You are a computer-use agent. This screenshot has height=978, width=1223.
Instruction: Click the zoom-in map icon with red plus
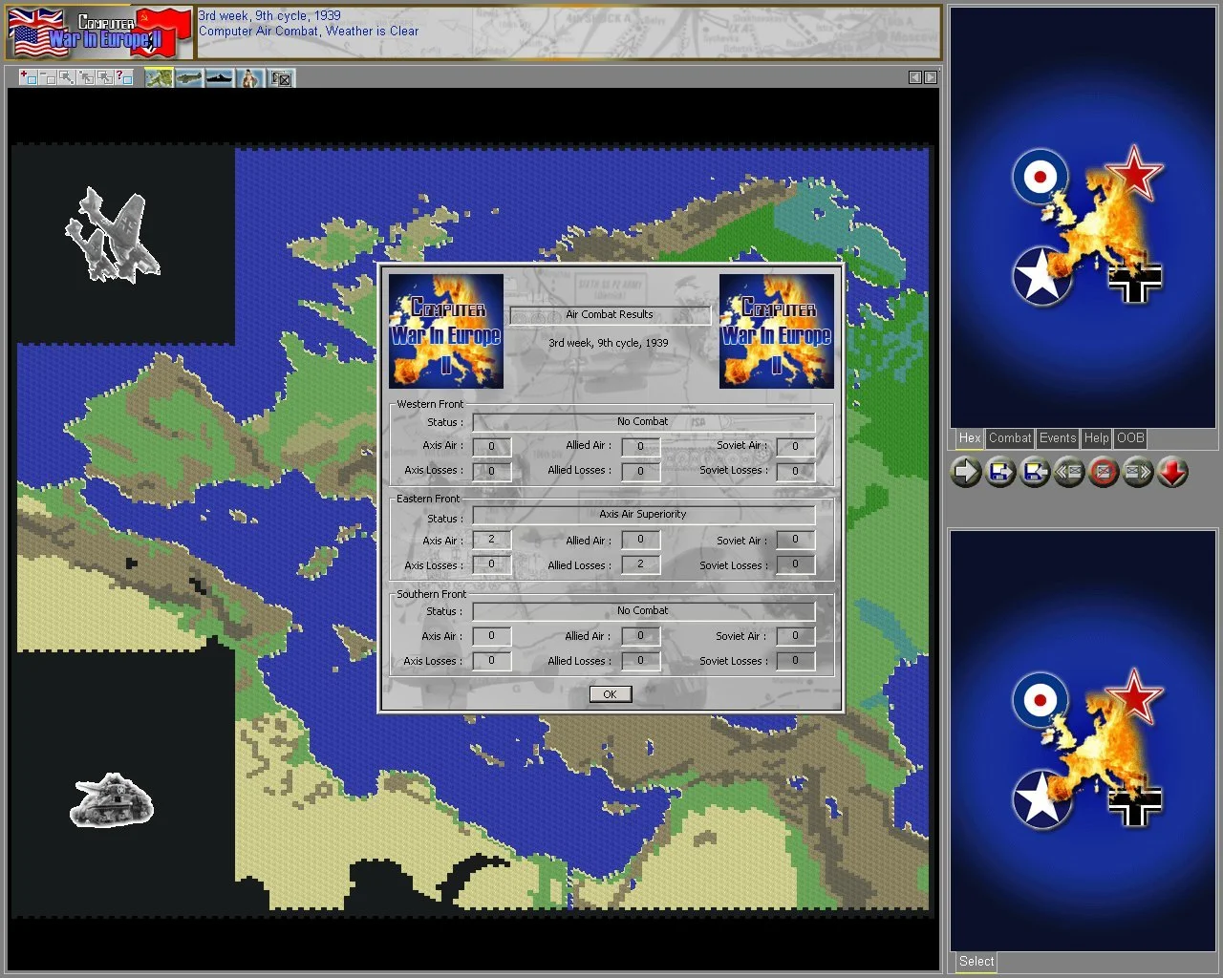(x=28, y=77)
